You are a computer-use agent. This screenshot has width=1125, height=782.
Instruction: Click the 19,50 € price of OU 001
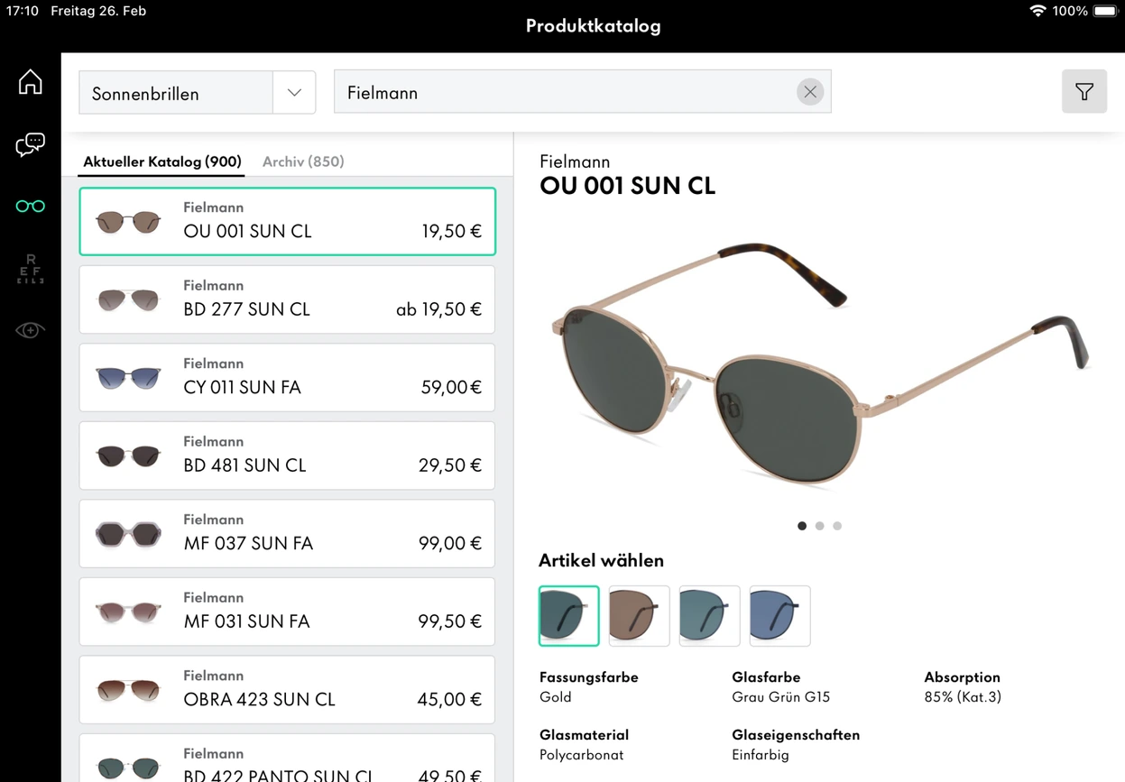(452, 231)
